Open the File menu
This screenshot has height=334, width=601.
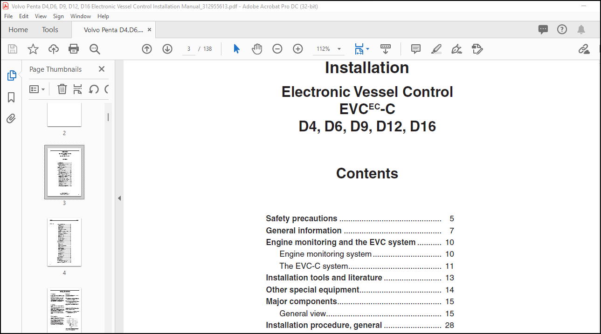(x=8, y=16)
